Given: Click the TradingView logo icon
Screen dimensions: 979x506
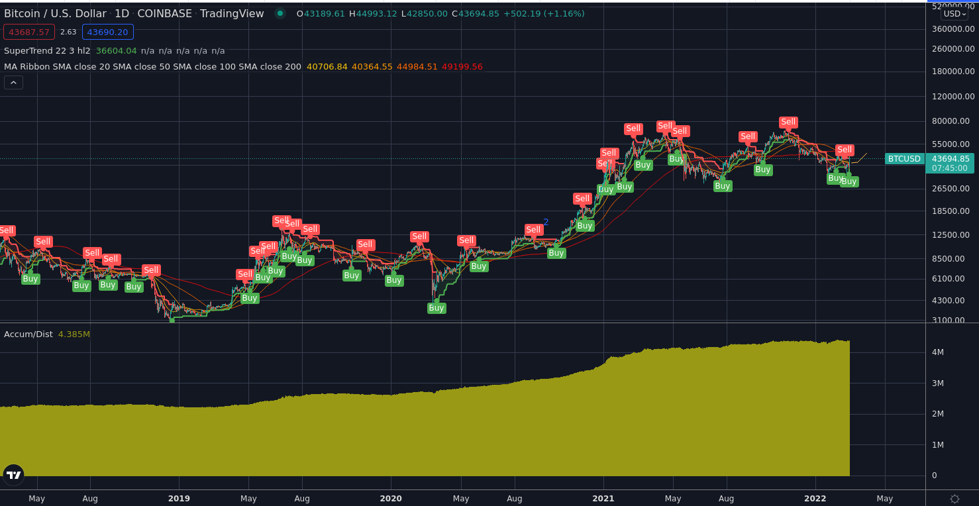Looking at the screenshot, I should coord(13,474).
